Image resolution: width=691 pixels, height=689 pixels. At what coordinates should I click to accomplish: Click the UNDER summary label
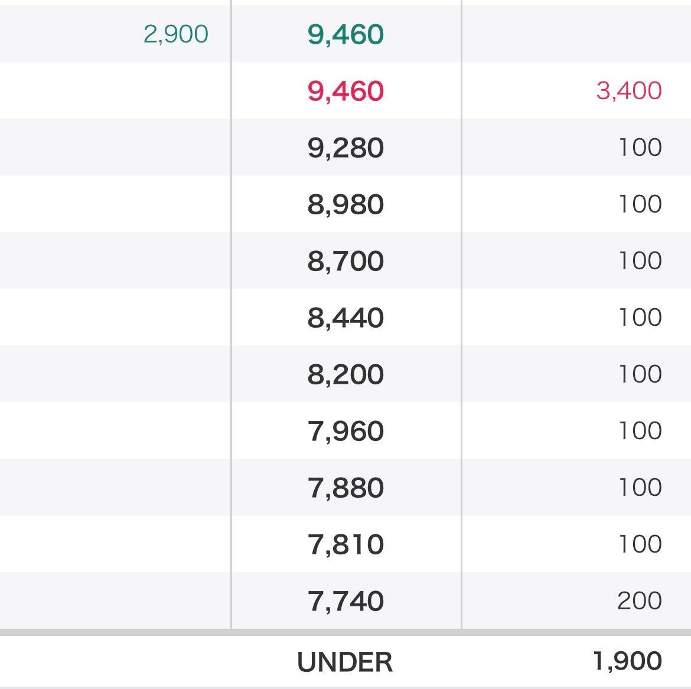click(x=345, y=662)
